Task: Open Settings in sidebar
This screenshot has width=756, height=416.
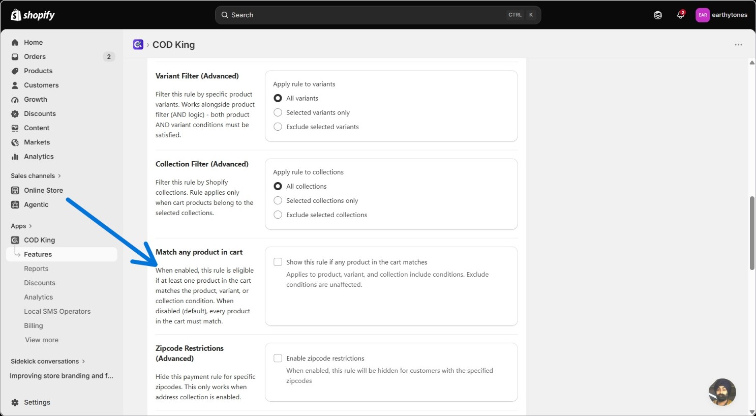Action: [37, 402]
